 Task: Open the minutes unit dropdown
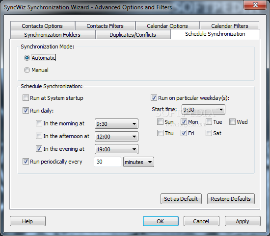coord(138,162)
